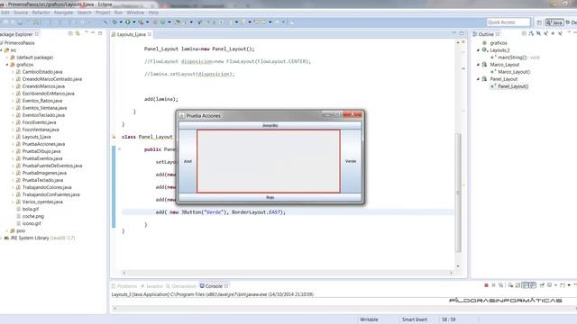
Task: Open the Window menu
Action: click(x=135, y=13)
